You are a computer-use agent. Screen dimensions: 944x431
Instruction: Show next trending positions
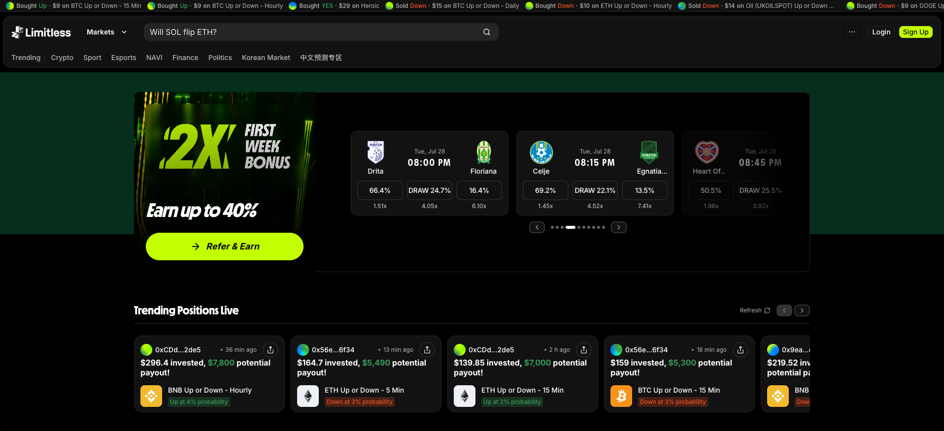tap(802, 310)
